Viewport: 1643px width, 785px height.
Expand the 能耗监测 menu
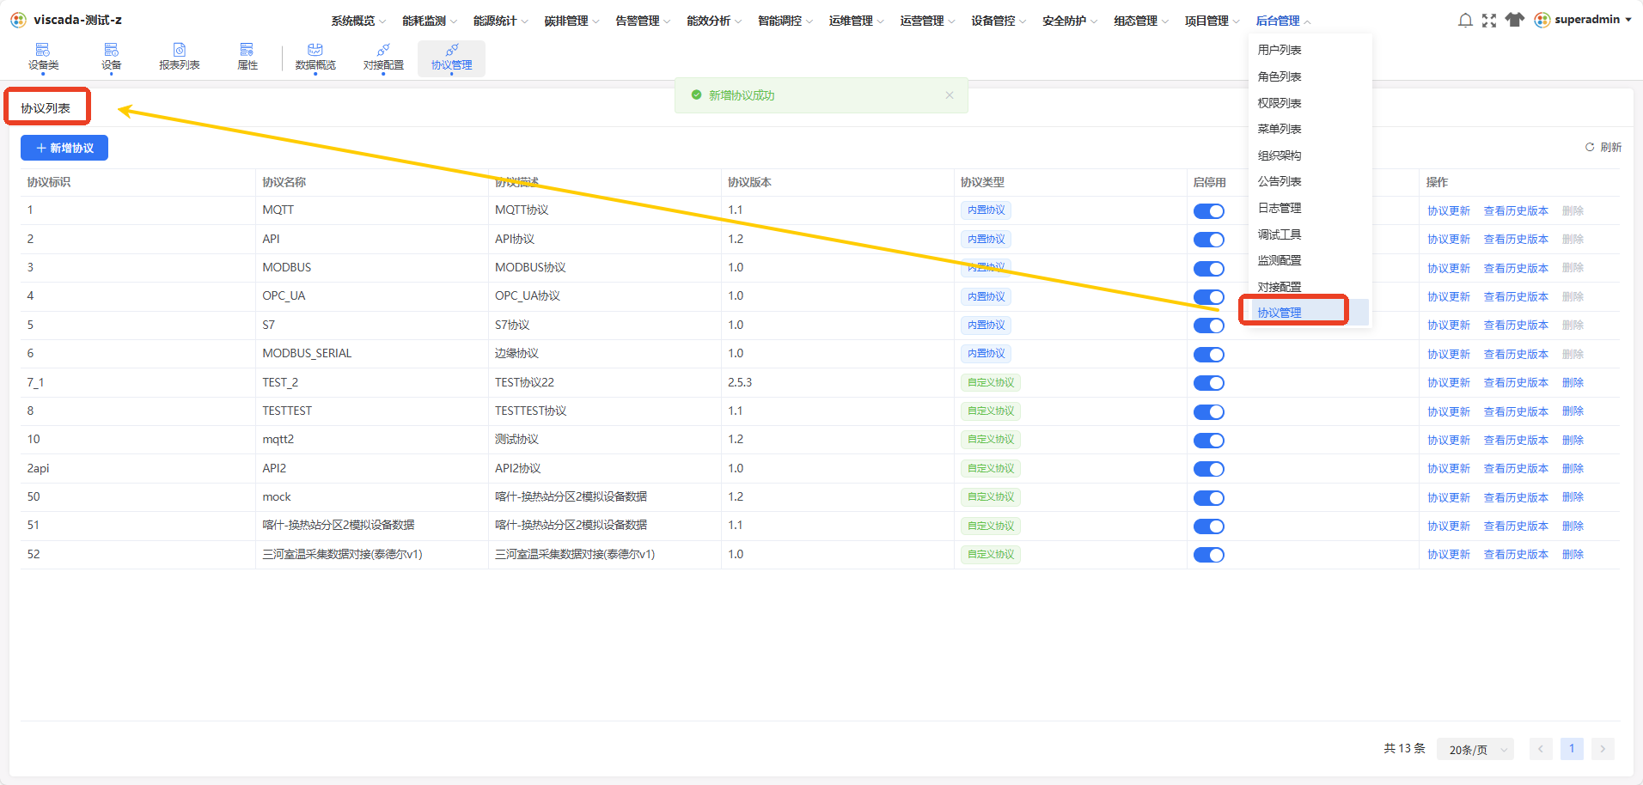coord(430,21)
